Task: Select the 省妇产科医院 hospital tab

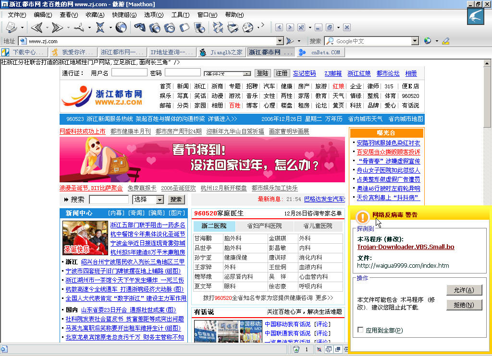Action: 264,226
